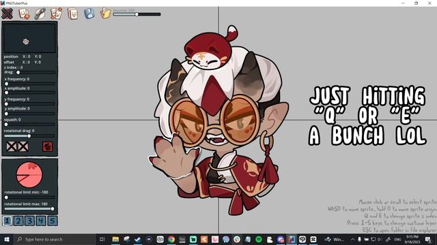Click the bounce slider in top toolbar
The height and width of the screenshot is (245, 437).
137,14
